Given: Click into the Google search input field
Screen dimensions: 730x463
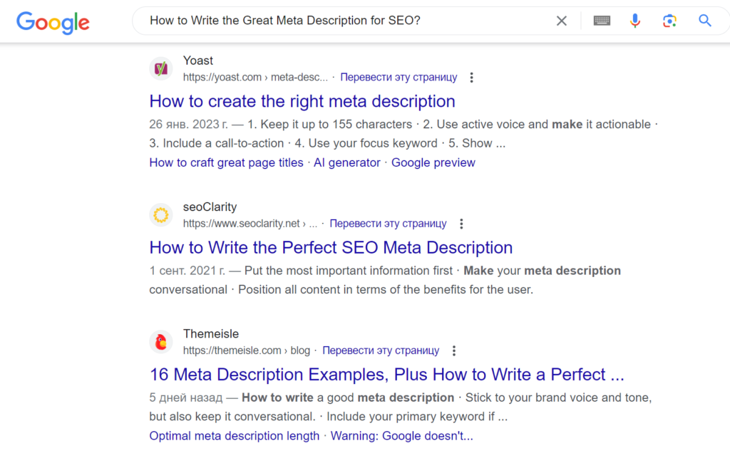Looking at the screenshot, I should click(x=342, y=21).
